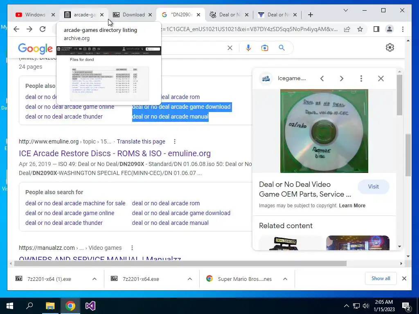Bookmark this tab with star icon
The height and width of the screenshot is (314, 419).
[x=360, y=29]
